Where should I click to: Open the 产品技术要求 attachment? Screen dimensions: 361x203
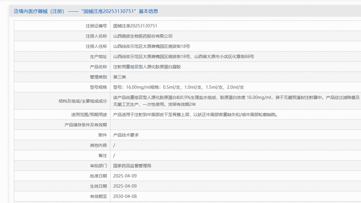click(x=126, y=135)
